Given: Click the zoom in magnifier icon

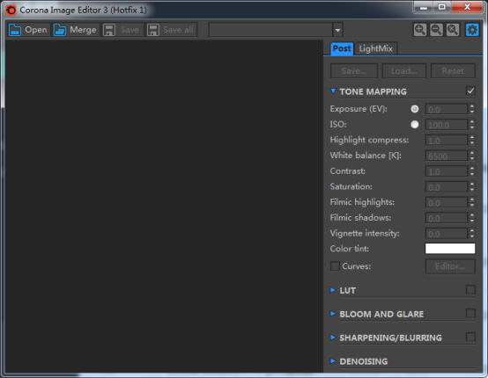Looking at the screenshot, I should pyautogui.click(x=420, y=30).
